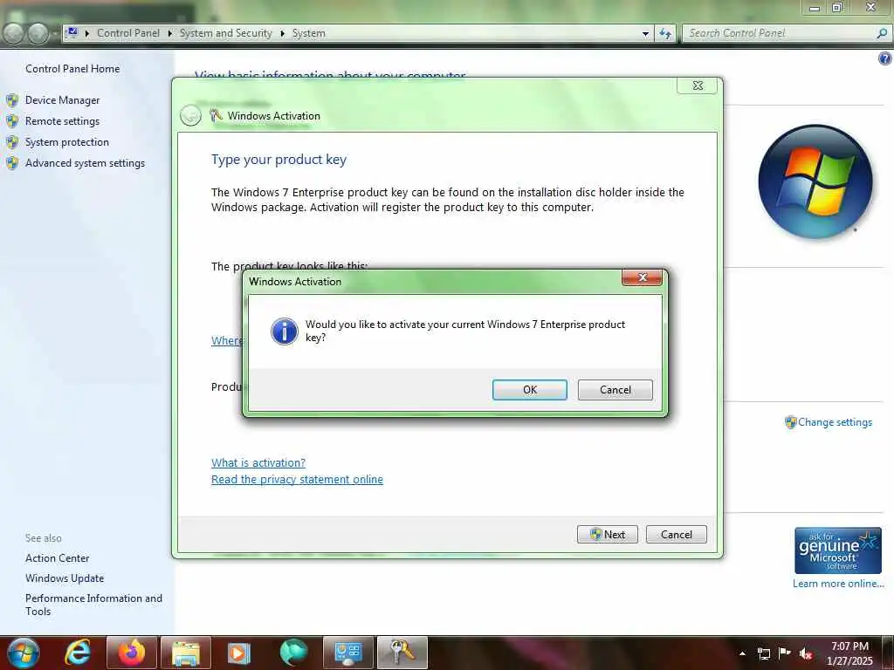Select System and Security in breadcrumb
The image size is (894, 670).
226,33
